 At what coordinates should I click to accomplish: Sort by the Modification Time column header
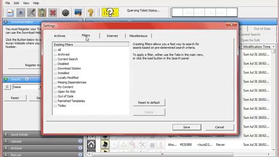[257, 47]
